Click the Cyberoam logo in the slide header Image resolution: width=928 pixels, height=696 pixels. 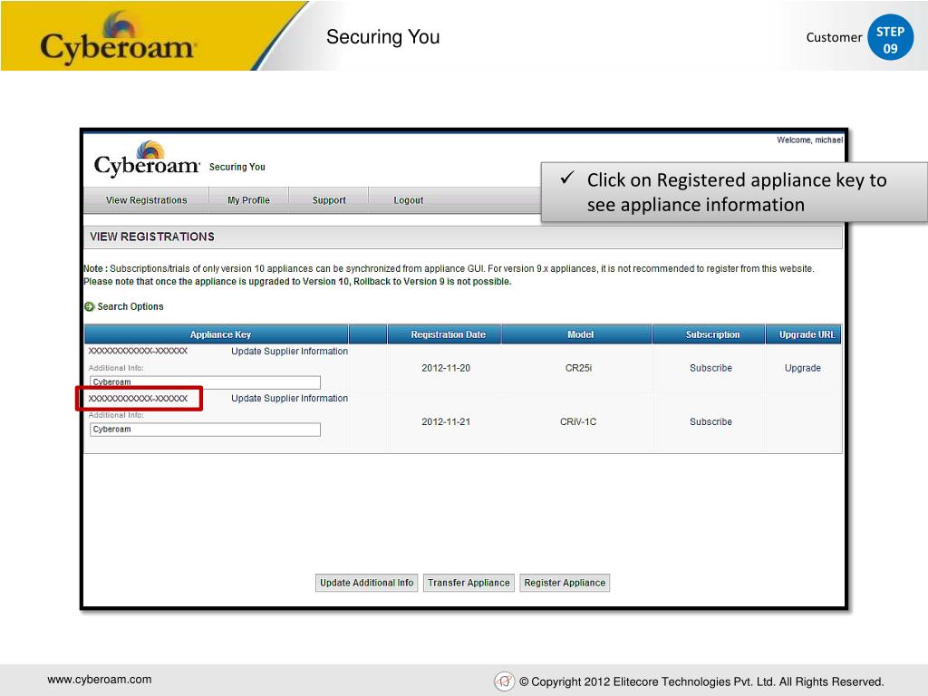click(117, 38)
